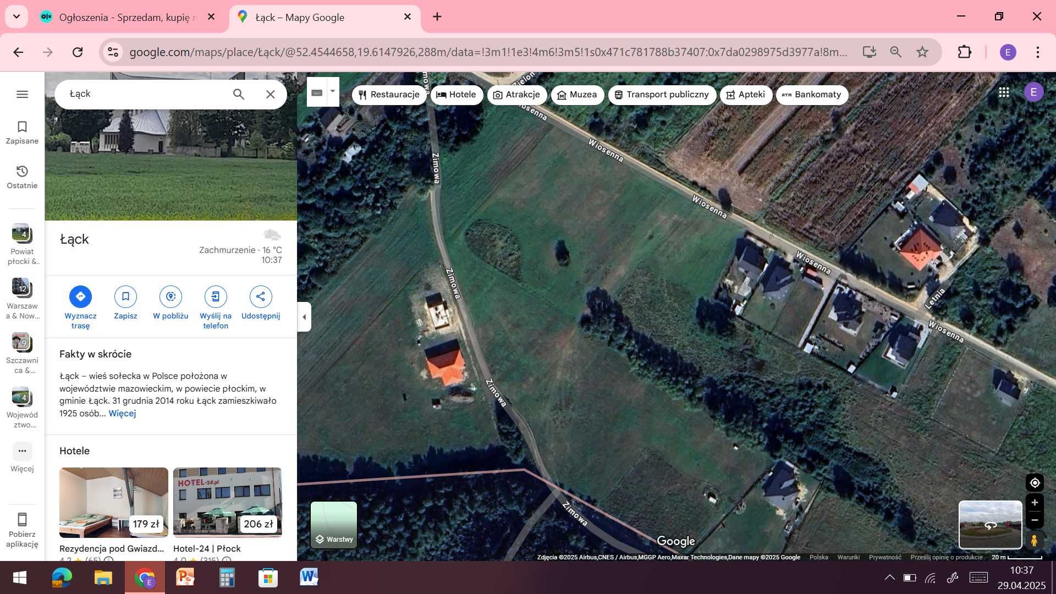Viewport: 1056px width, 594px height.
Task: Open Województwo recent item
Action: [22, 408]
